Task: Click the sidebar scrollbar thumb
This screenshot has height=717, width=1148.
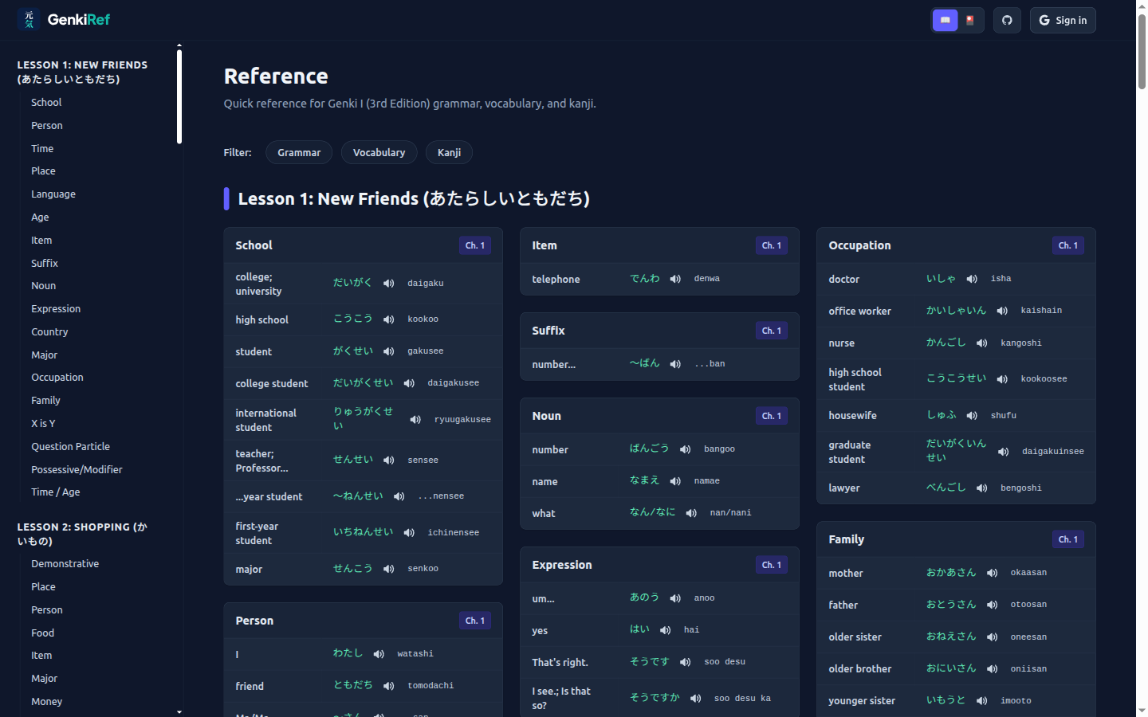Action: (x=179, y=96)
